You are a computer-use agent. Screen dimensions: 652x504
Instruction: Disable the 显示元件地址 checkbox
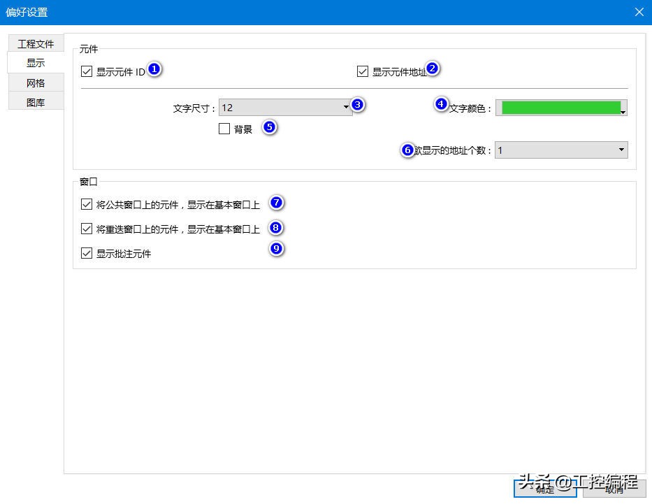point(363,70)
